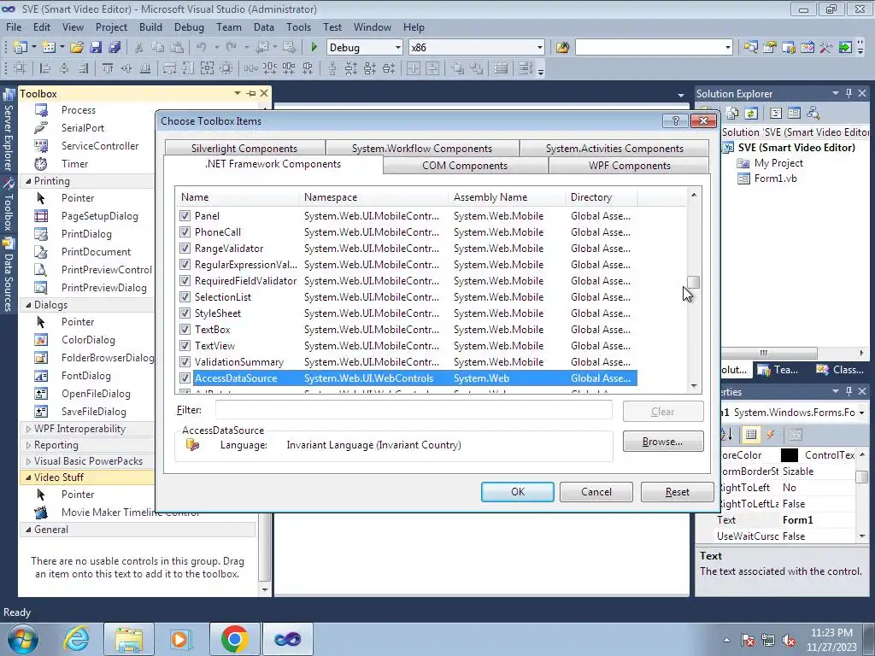Select PrintDocument in the toolbox
The image size is (875, 656).
point(96,252)
